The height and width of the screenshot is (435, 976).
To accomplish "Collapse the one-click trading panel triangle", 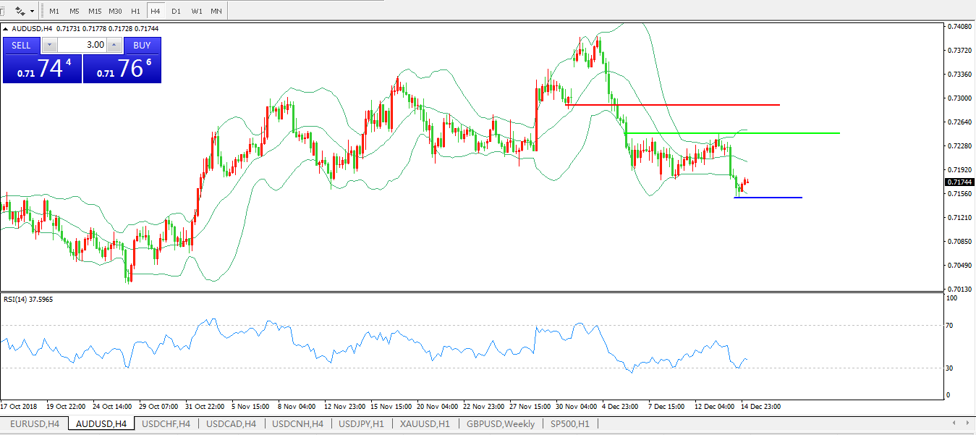I will click(x=6, y=29).
